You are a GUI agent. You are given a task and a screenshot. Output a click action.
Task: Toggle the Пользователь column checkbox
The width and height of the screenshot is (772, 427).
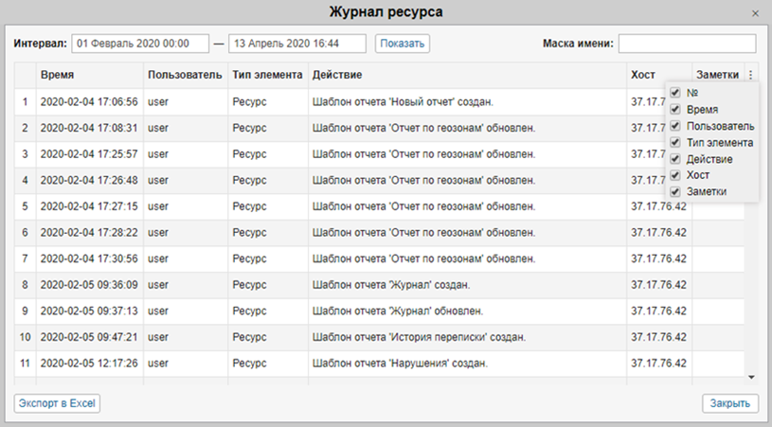pos(675,126)
